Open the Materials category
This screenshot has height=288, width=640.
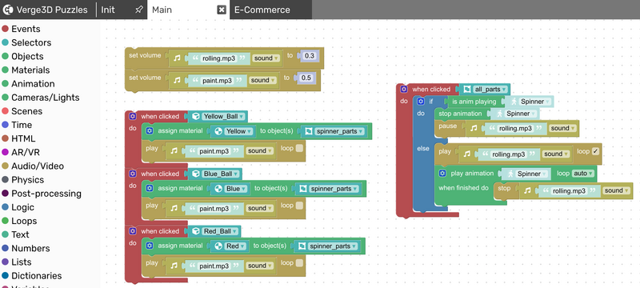30,70
